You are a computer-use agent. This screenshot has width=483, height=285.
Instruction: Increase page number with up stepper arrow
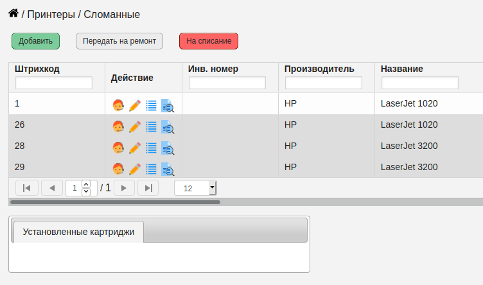(x=86, y=184)
